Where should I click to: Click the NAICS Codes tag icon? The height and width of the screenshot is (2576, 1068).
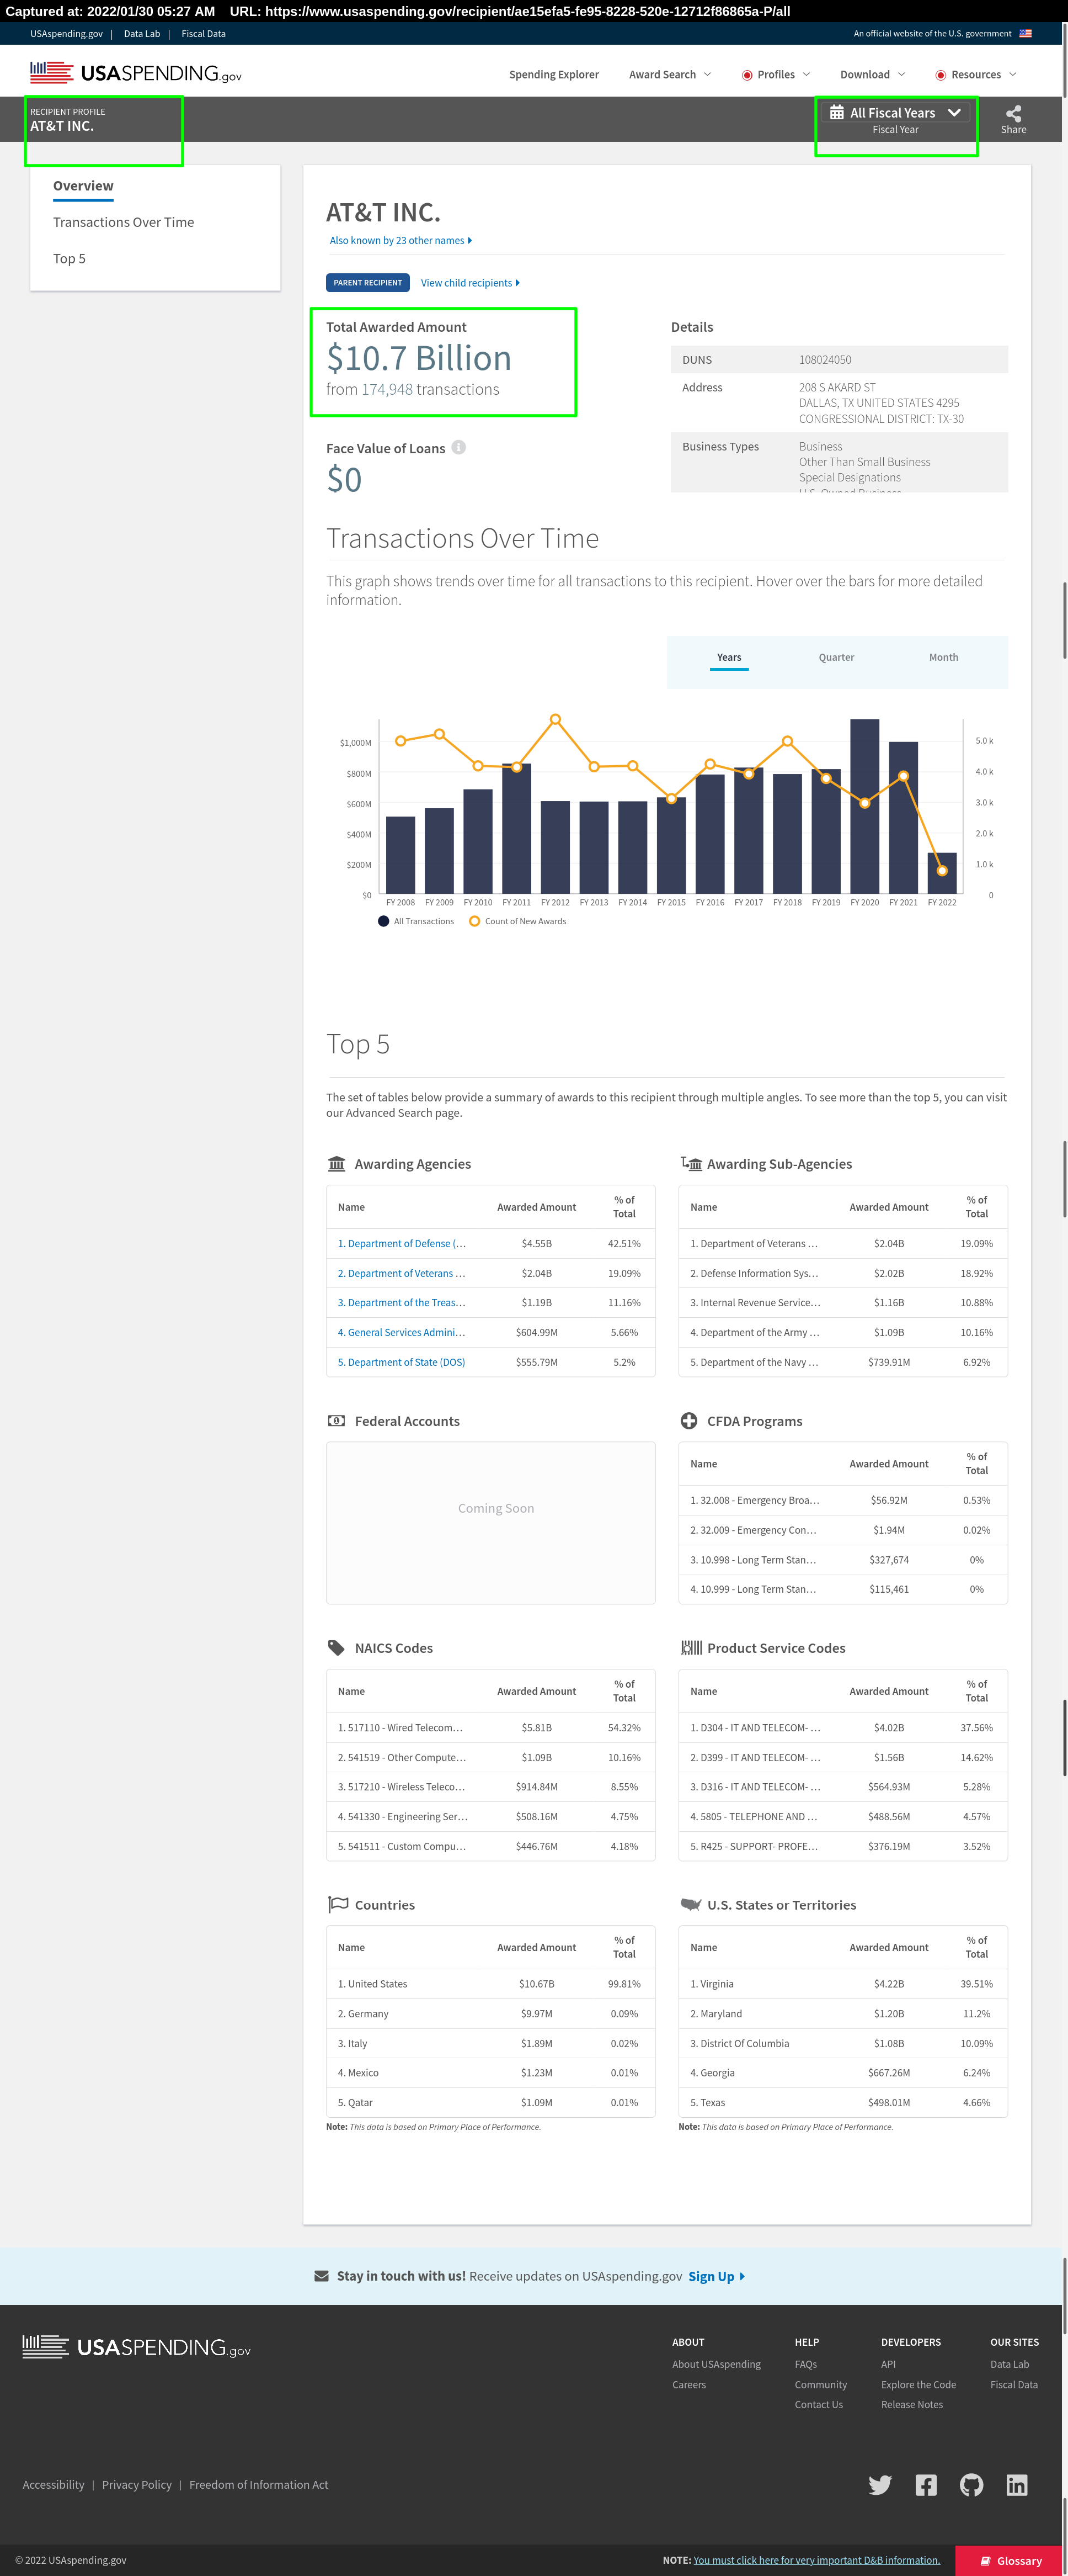(x=337, y=1648)
